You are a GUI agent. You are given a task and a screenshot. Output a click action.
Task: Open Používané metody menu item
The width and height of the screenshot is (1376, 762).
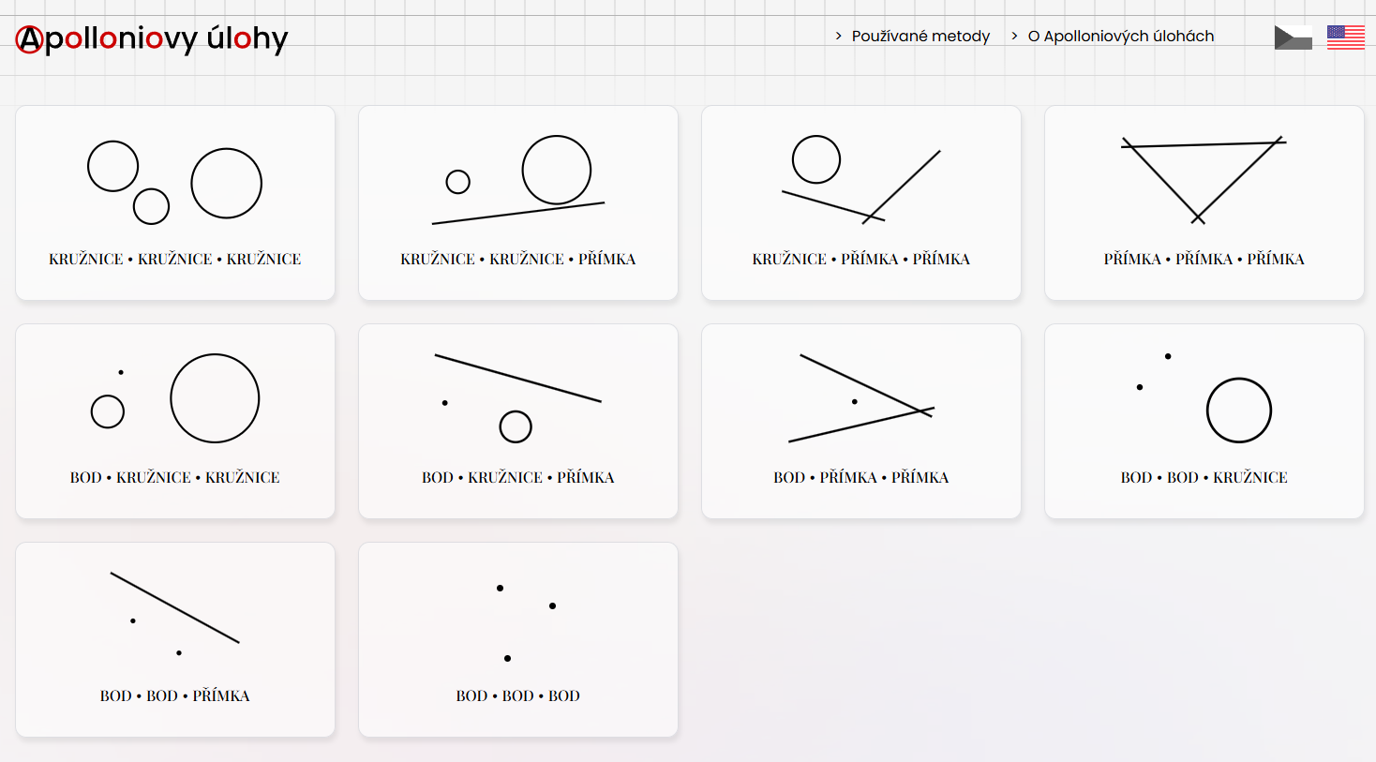(x=920, y=36)
